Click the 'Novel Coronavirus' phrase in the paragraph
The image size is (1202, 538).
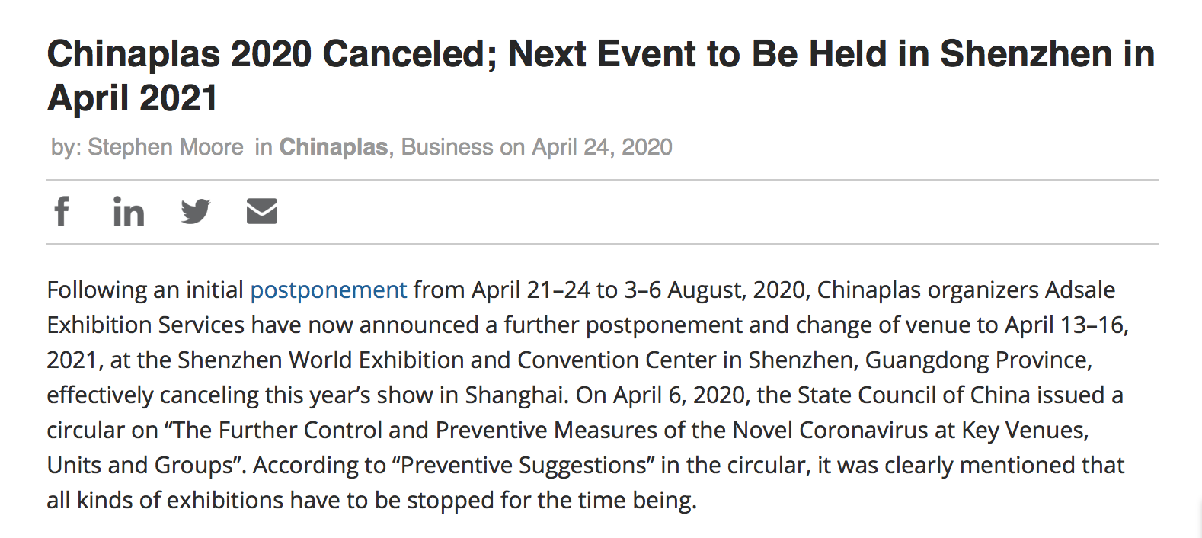click(x=830, y=431)
